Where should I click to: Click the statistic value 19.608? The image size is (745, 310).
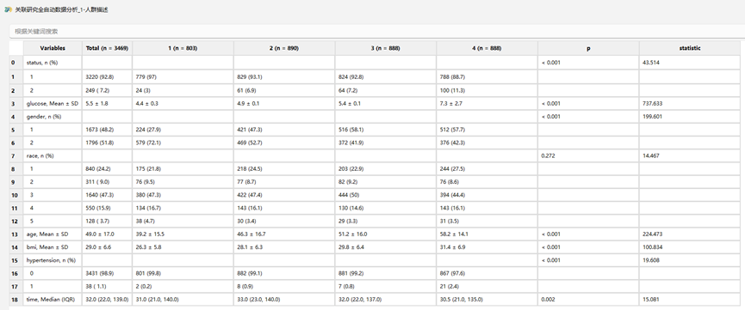coord(690,260)
